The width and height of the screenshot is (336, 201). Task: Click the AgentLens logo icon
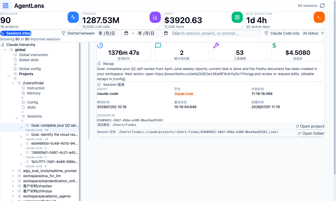(6, 6)
